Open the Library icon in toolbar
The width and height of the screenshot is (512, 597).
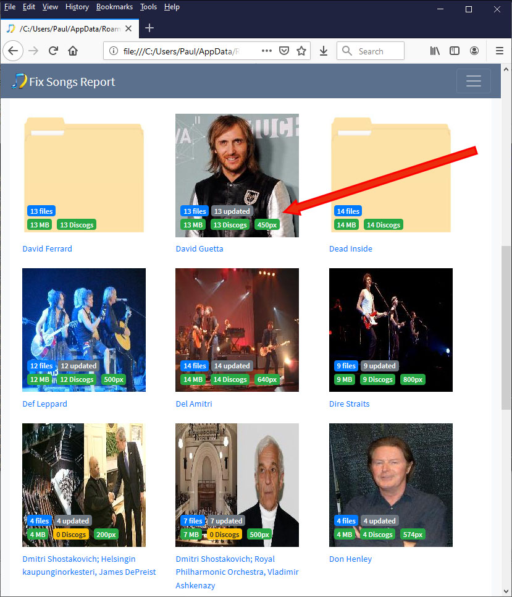[x=434, y=51]
